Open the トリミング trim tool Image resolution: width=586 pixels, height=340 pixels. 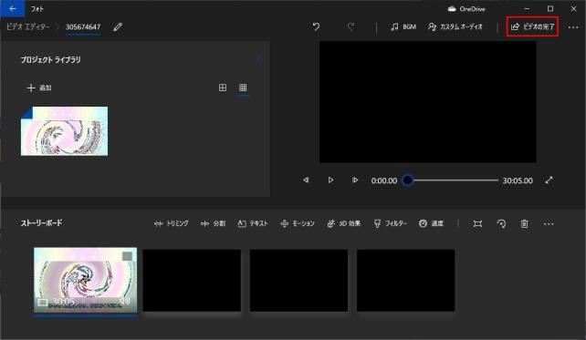point(172,223)
